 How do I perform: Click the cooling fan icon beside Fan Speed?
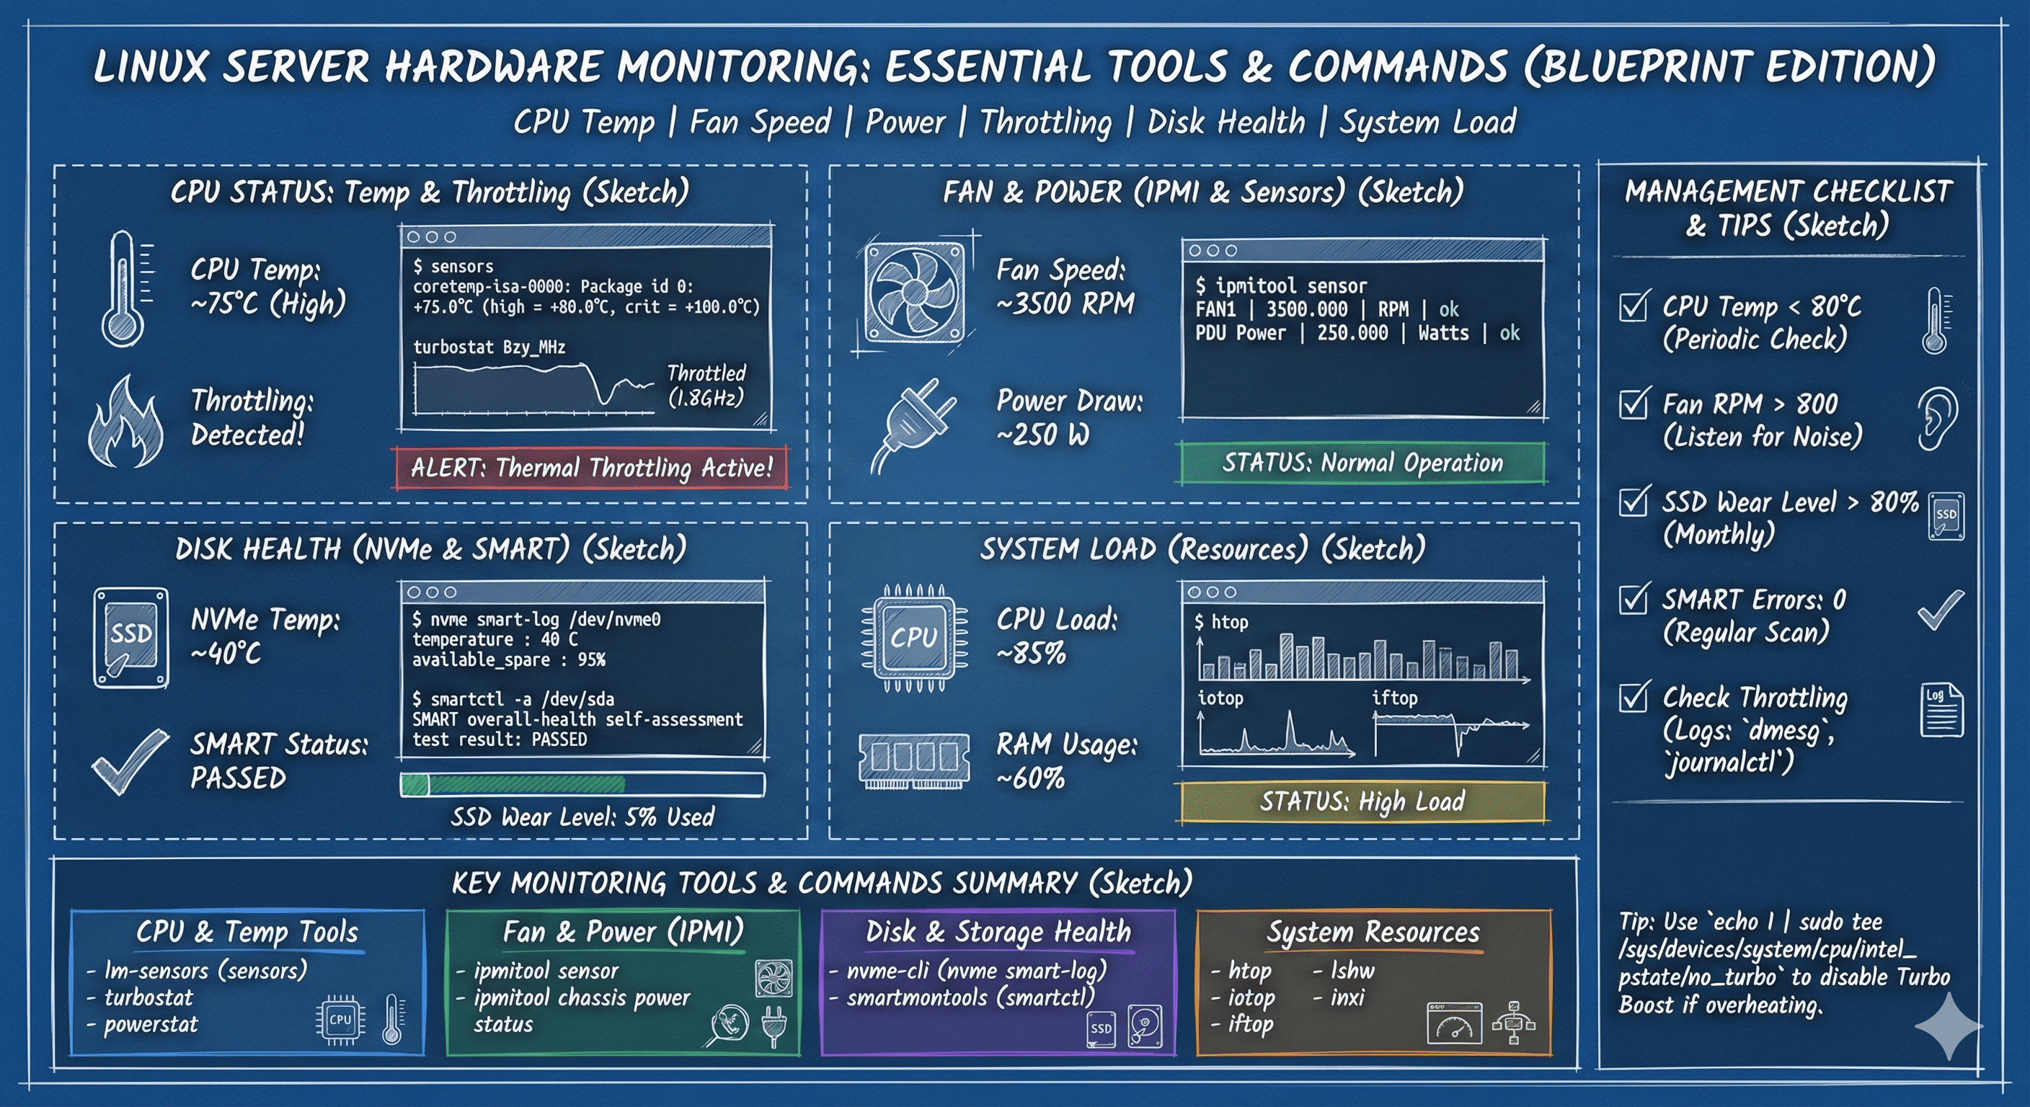pyautogui.click(x=914, y=293)
